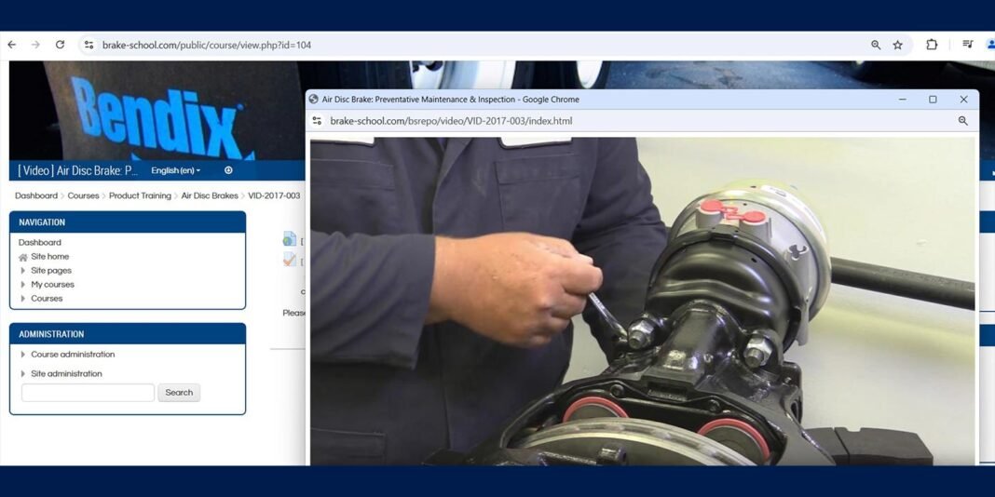The image size is (995, 497).
Task: Reload the brake-school course page
Action: [60, 45]
